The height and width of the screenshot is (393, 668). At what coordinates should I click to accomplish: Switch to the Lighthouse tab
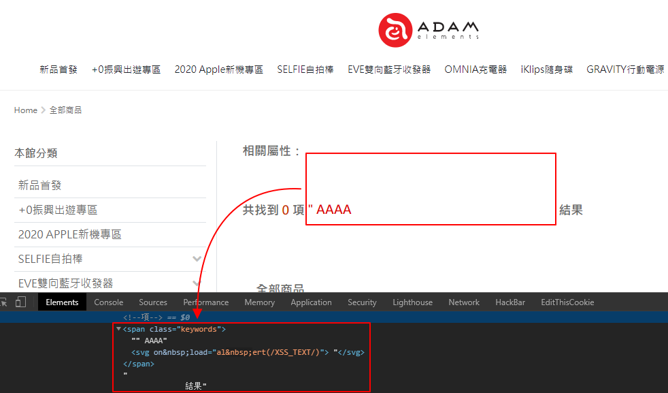point(412,302)
